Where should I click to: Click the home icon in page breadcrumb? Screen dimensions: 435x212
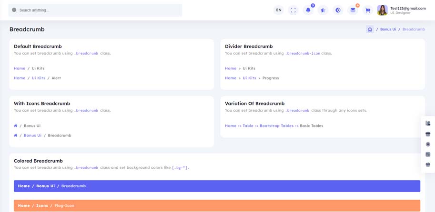pyautogui.click(x=370, y=29)
